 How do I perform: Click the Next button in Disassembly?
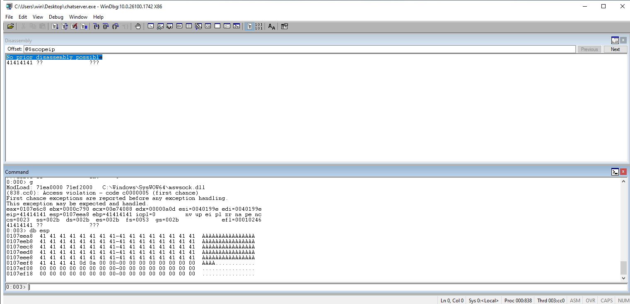coord(615,49)
